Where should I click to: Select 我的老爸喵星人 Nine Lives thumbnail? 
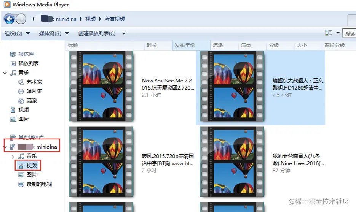(x=232, y=161)
